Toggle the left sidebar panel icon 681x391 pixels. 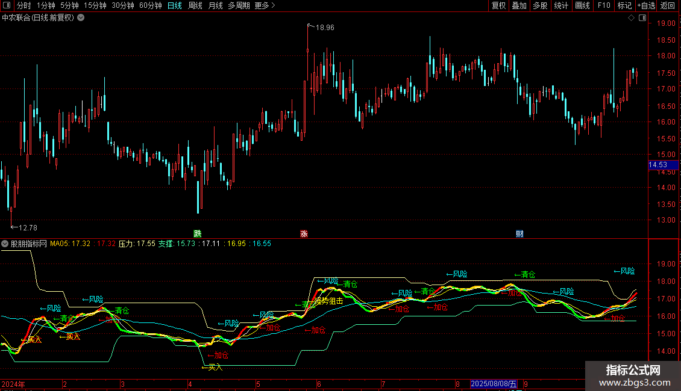click(6, 6)
